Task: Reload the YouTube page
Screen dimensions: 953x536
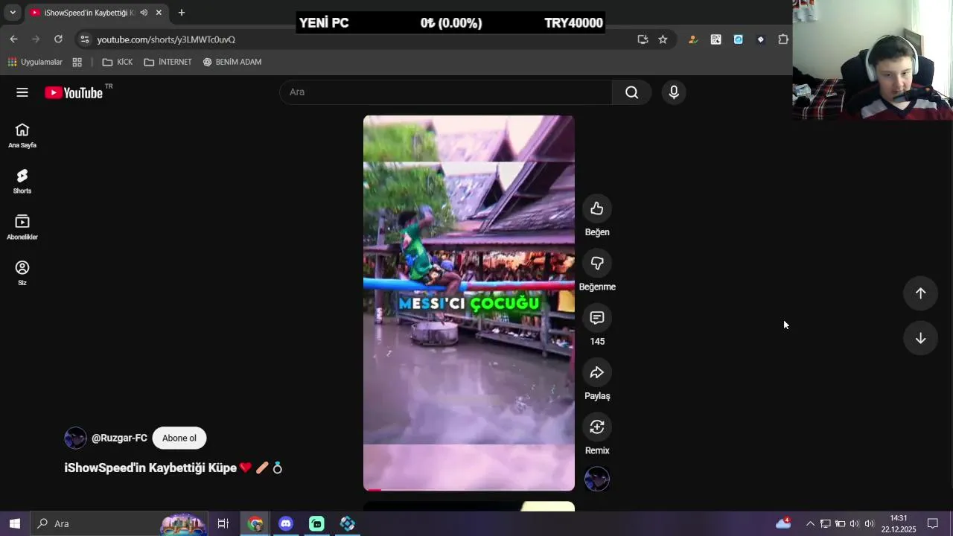Action: 58,39
